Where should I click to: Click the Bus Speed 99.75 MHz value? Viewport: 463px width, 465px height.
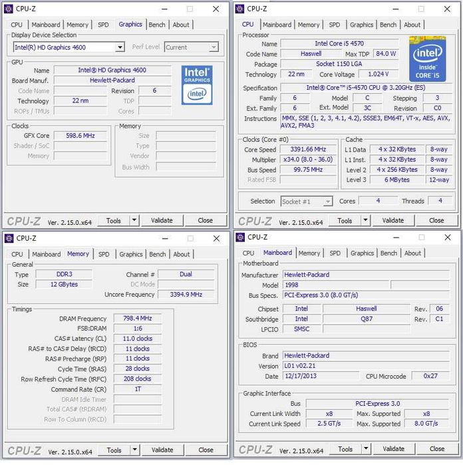pos(308,170)
